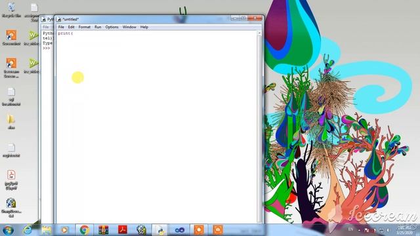Screen dimensions: 420x236
Task: Select the Recycle Bin desktop icon
Action: pyautogui.click(x=11, y=10)
